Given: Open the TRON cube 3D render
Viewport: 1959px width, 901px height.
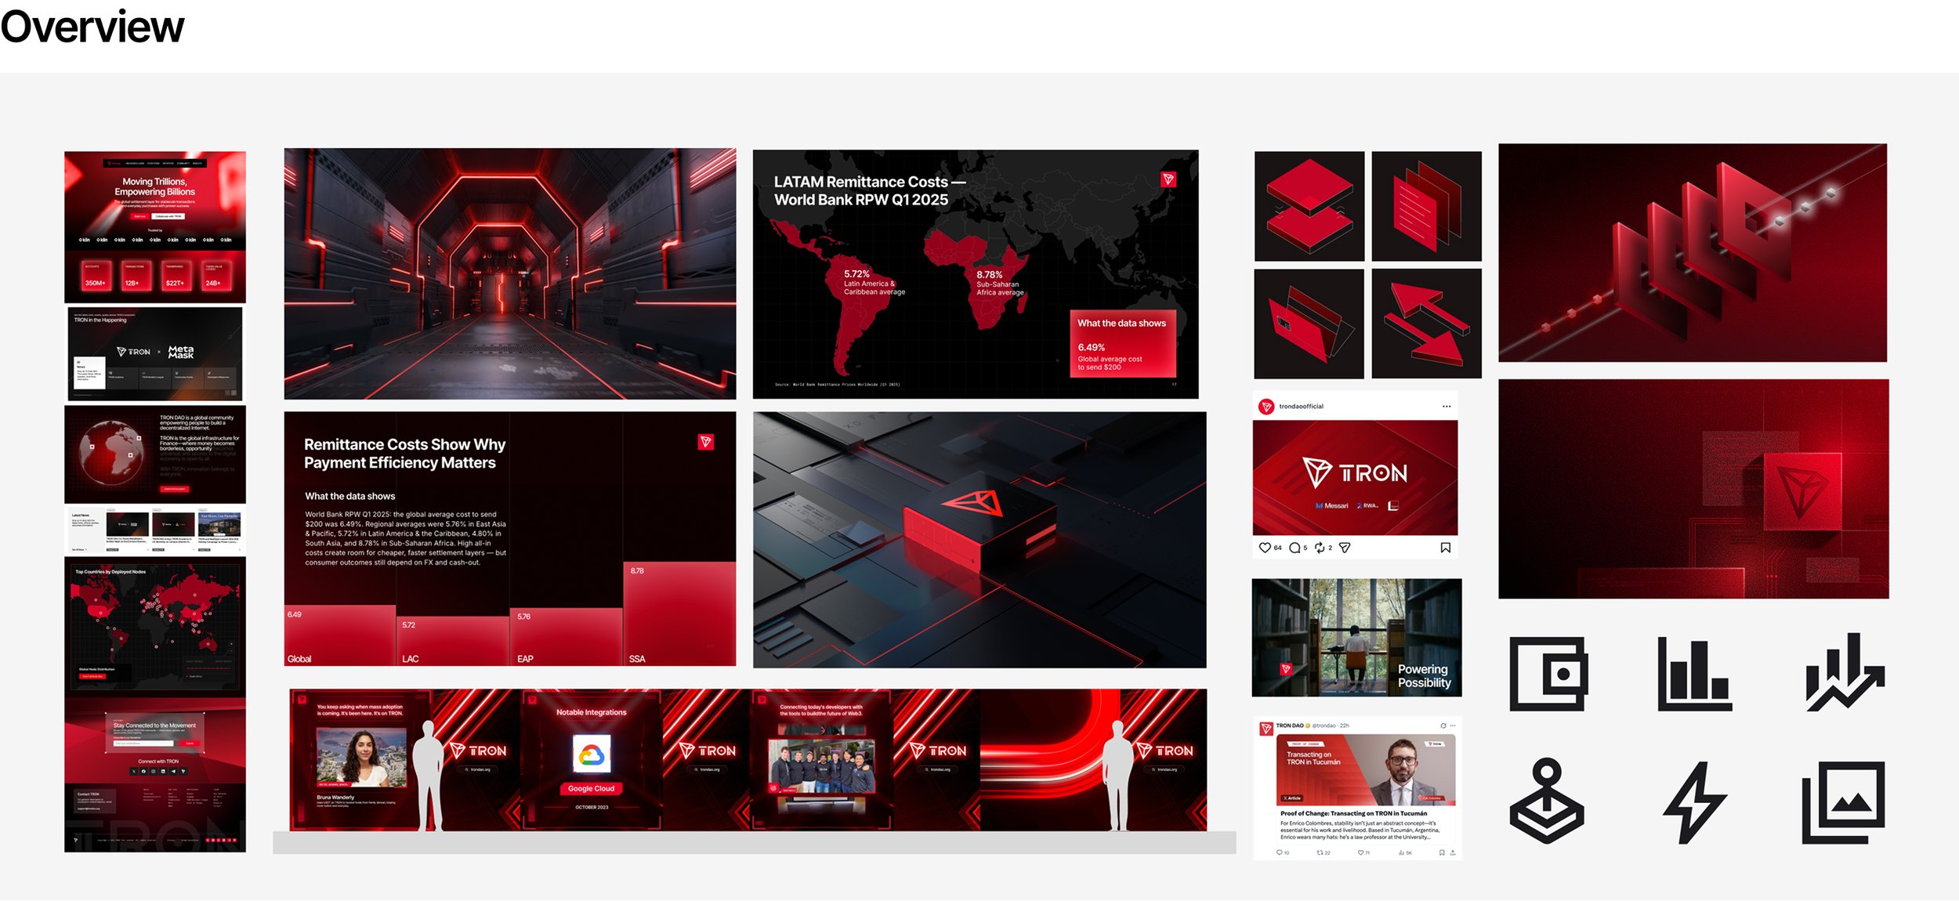Looking at the screenshot, I should click(x=979, y=540).
